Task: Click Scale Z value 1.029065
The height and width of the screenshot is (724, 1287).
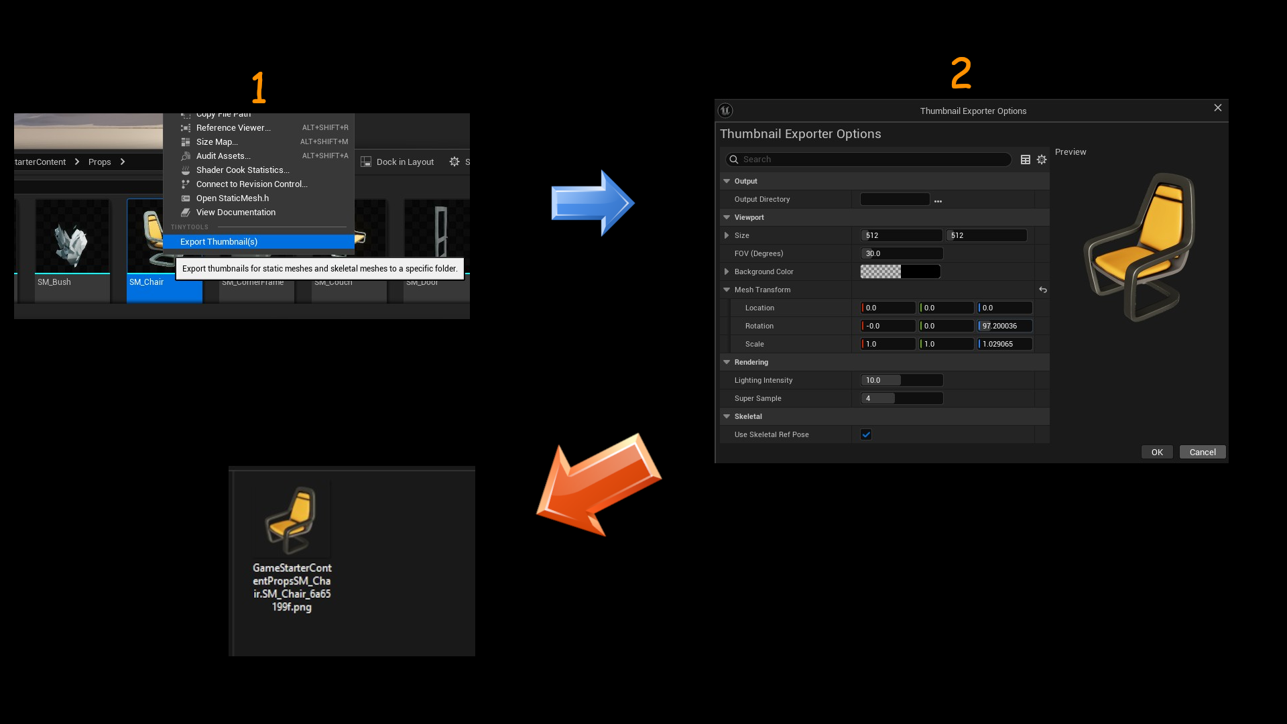Action: [1005, 345]
